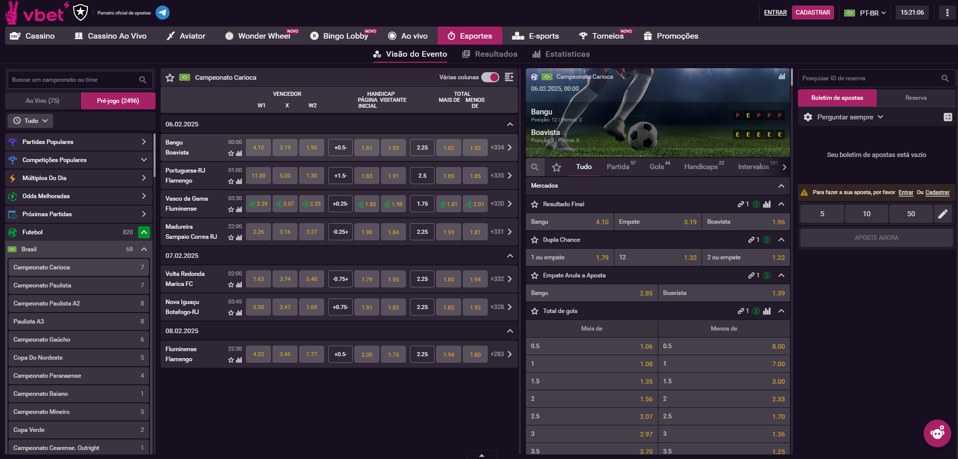Viewport: 958px width, 459px height.
Task: Click the compact list view icon
Action: click(509, 77)
